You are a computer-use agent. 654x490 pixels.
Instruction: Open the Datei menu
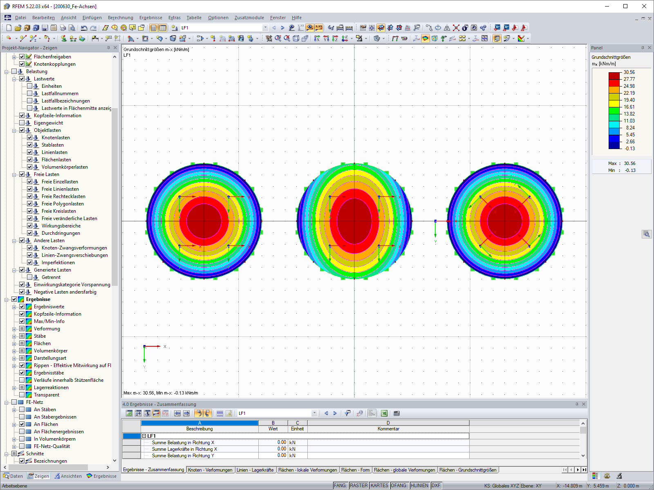tap(20, 18)
